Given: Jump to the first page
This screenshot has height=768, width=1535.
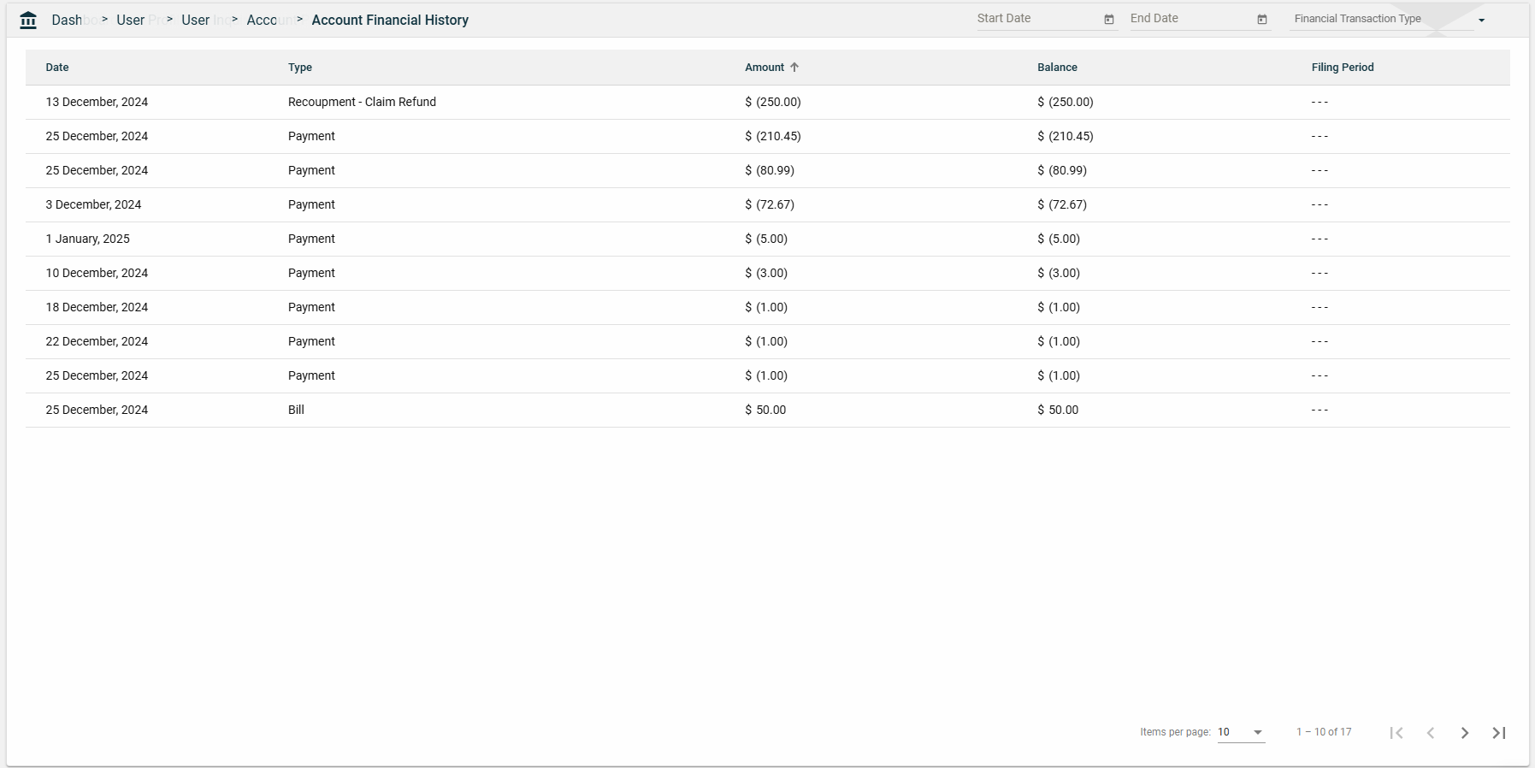Looking at the screenshot, I should point(1396,733).
